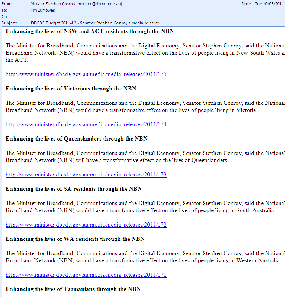This screenshot has width=285, height=297.
Task: Click the 'Subject:' field label
Action: (9, 23)
